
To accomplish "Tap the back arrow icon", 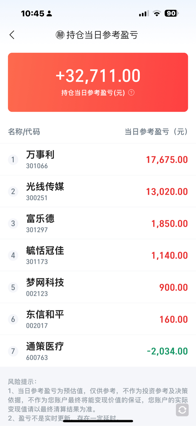I will coord(12,35).
